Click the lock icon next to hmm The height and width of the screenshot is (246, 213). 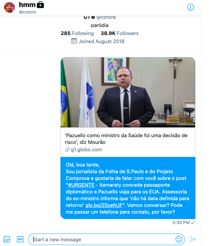[x=40, y=5]
